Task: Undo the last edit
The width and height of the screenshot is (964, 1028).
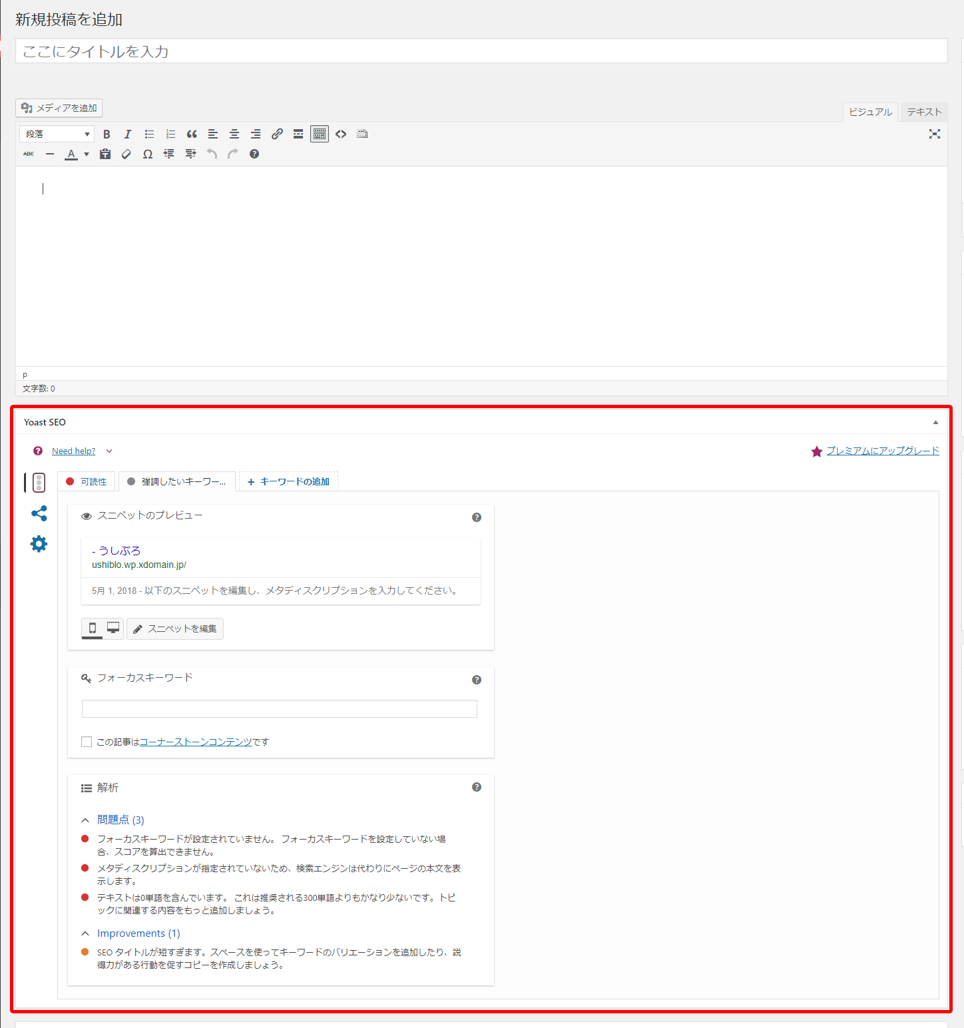Action: pyautogui.click(x=212, y=154)
